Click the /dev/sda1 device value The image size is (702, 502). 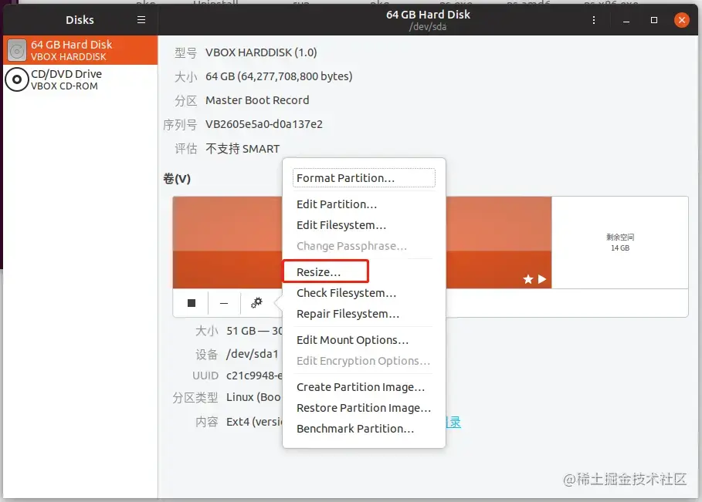coord(253,354)
